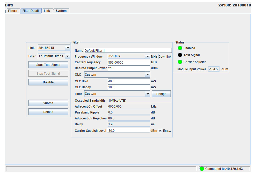Click the green Enabled status indicator
This screenshot has height=175, width=260.
click(x=180, y=48)
